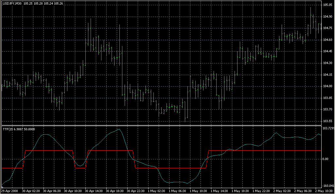This screenshot has width=335, height=194.
Task: Click the 0.00 indicator scale label
Action: click(x=326, y=159)
